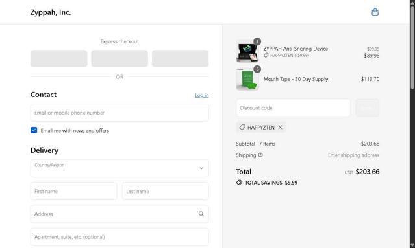This screenshot has height=248, width=415.
Task: Open the shopping bag cart icon
Action: (375, 12)
